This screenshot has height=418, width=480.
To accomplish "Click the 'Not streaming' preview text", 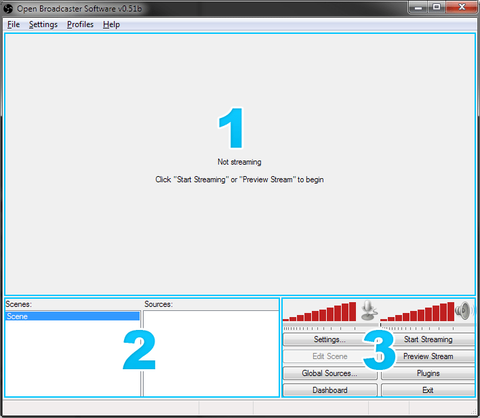I will pos(239,162).
